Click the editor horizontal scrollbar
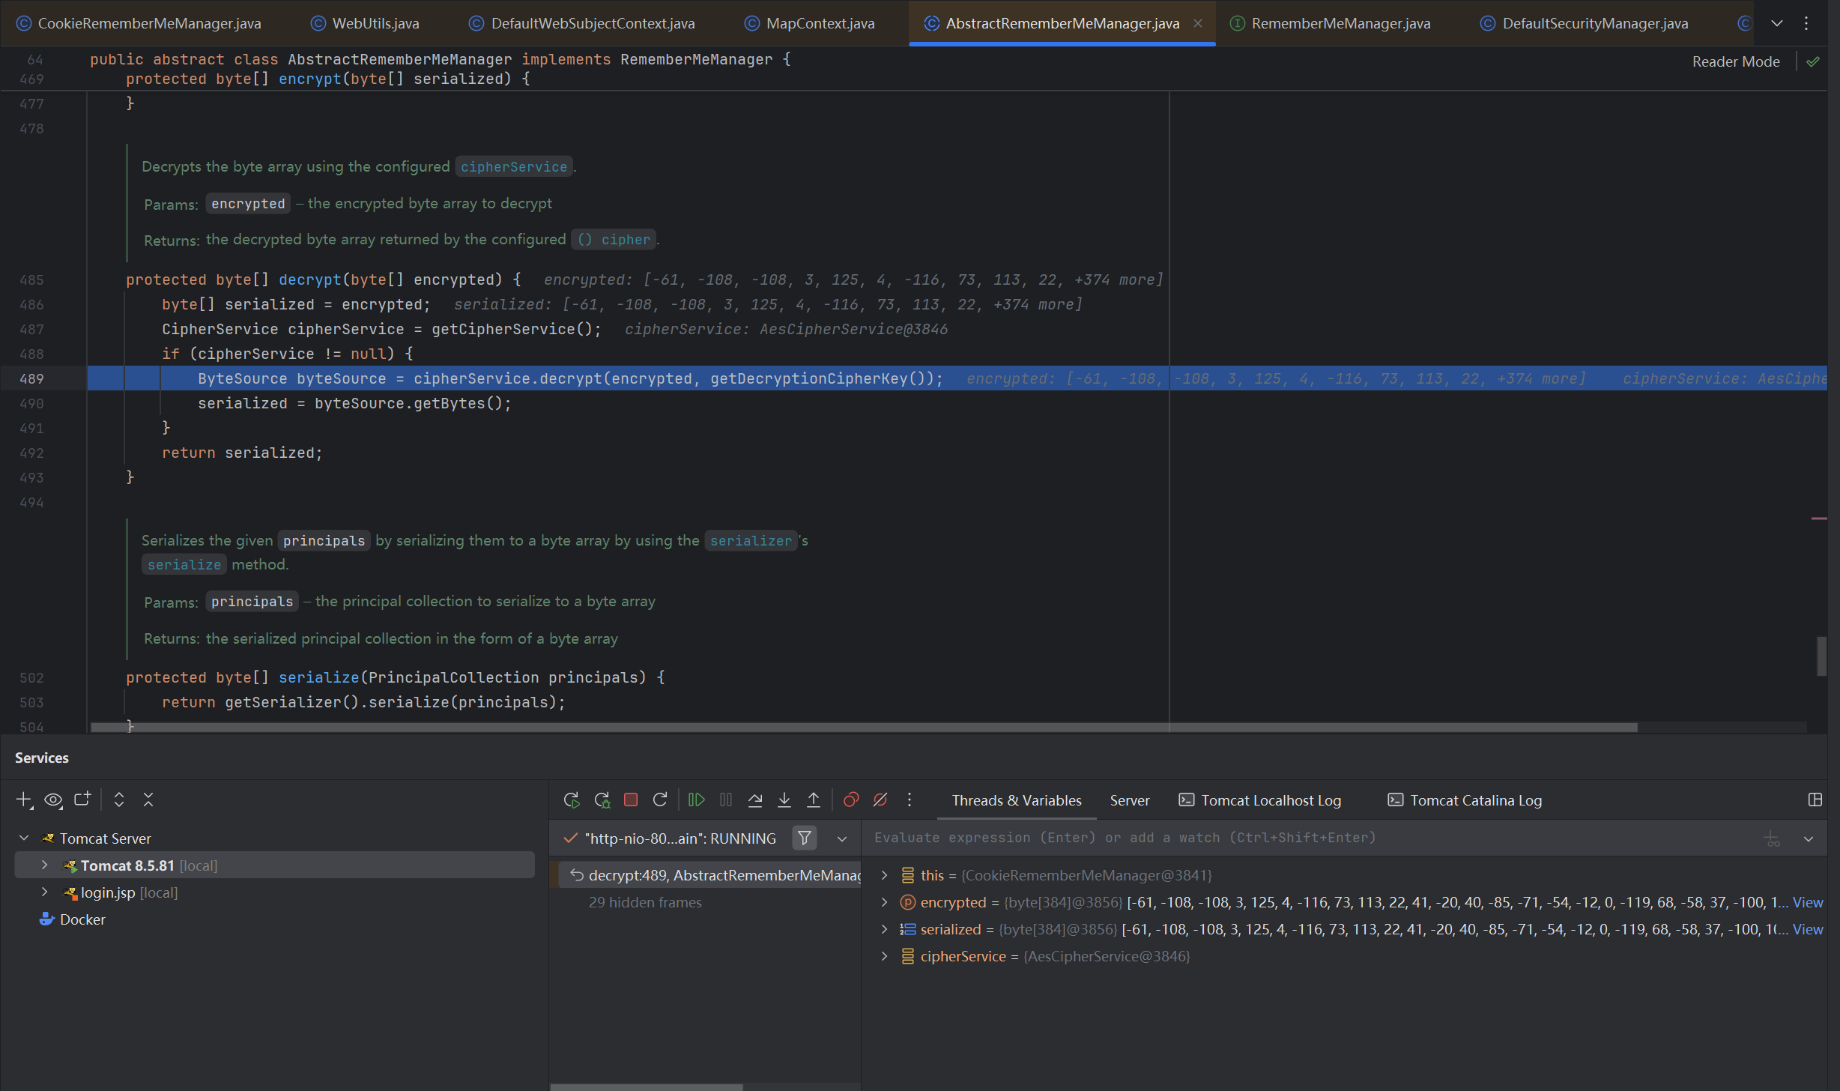The height and width of the screenshot is (1091, 1840). pyautogui.click(x=862, y=728)
